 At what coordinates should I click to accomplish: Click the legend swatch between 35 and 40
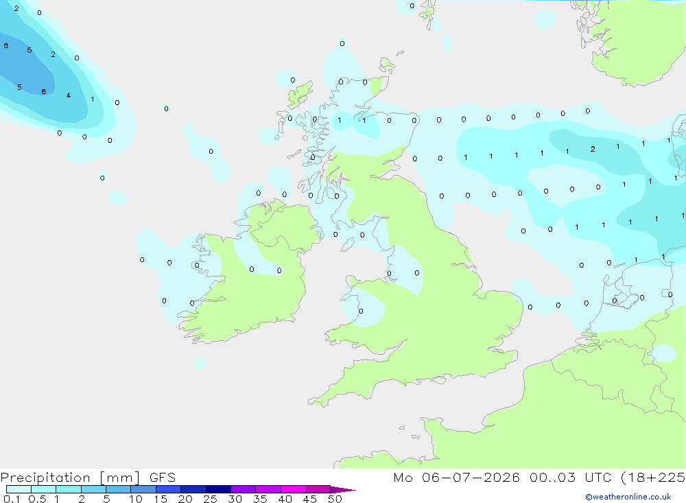point(268,489)
